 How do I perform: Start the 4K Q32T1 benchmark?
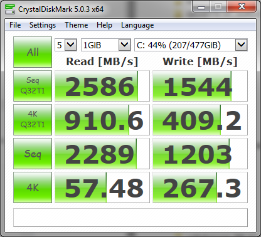click(33, 120)
